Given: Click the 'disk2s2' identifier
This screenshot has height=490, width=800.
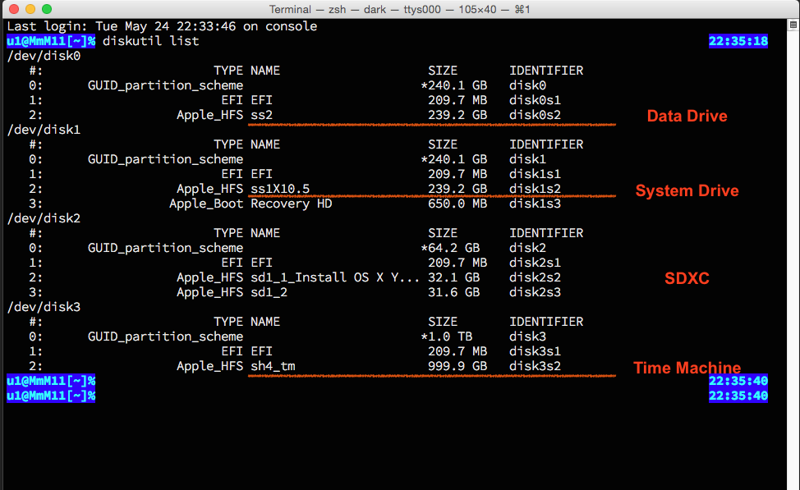Looking at the screenshot, I should (536, 278).
